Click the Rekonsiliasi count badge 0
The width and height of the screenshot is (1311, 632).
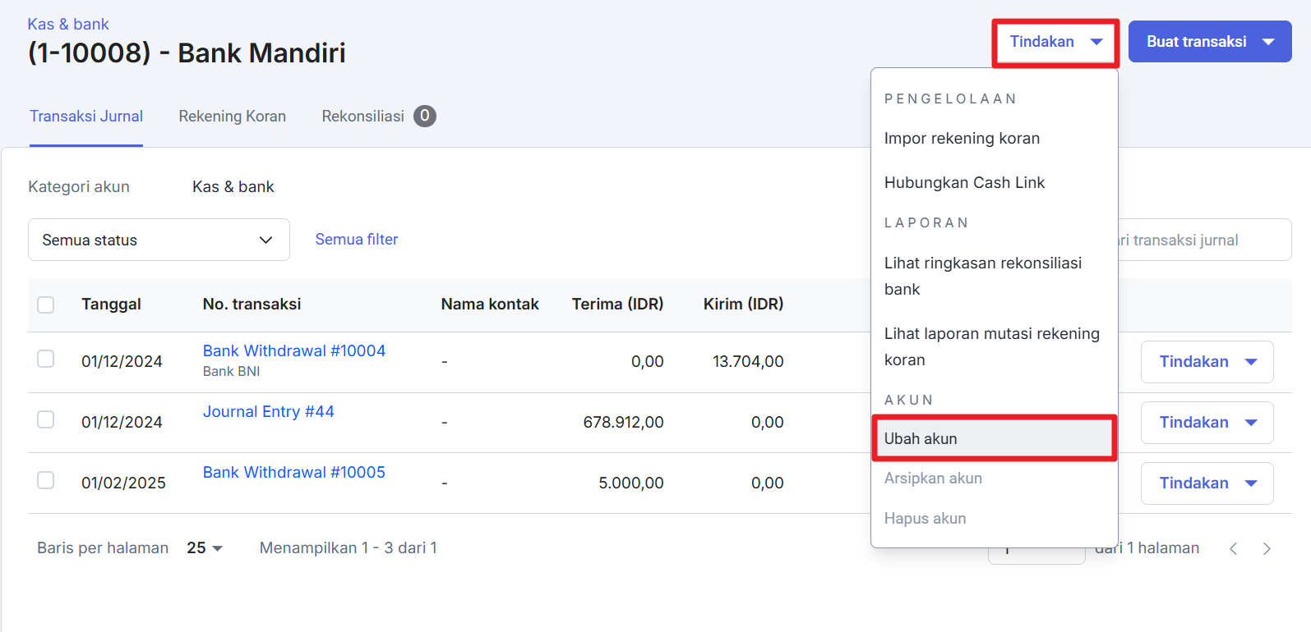click(425, 116)
